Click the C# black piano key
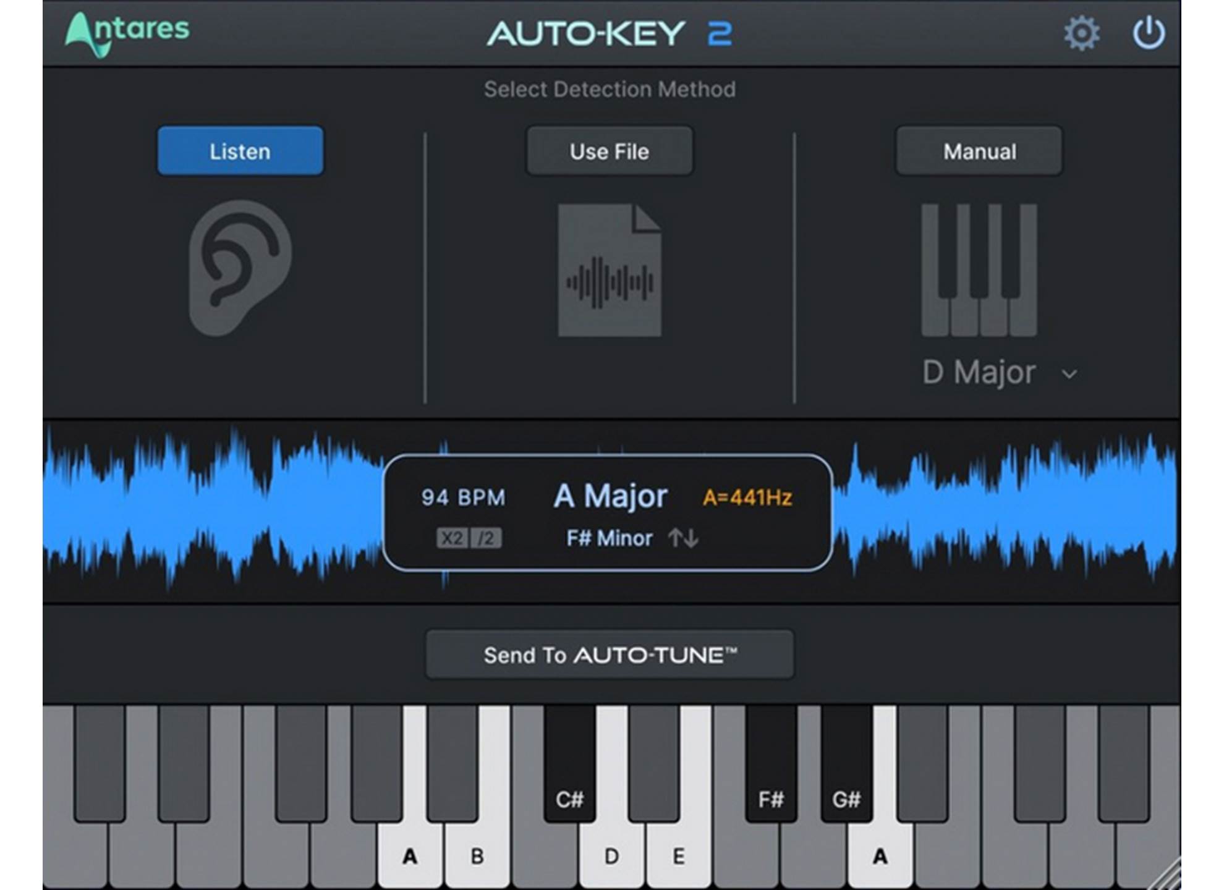The width and height of the screenshot is (1224, 890). click(569, 765)
